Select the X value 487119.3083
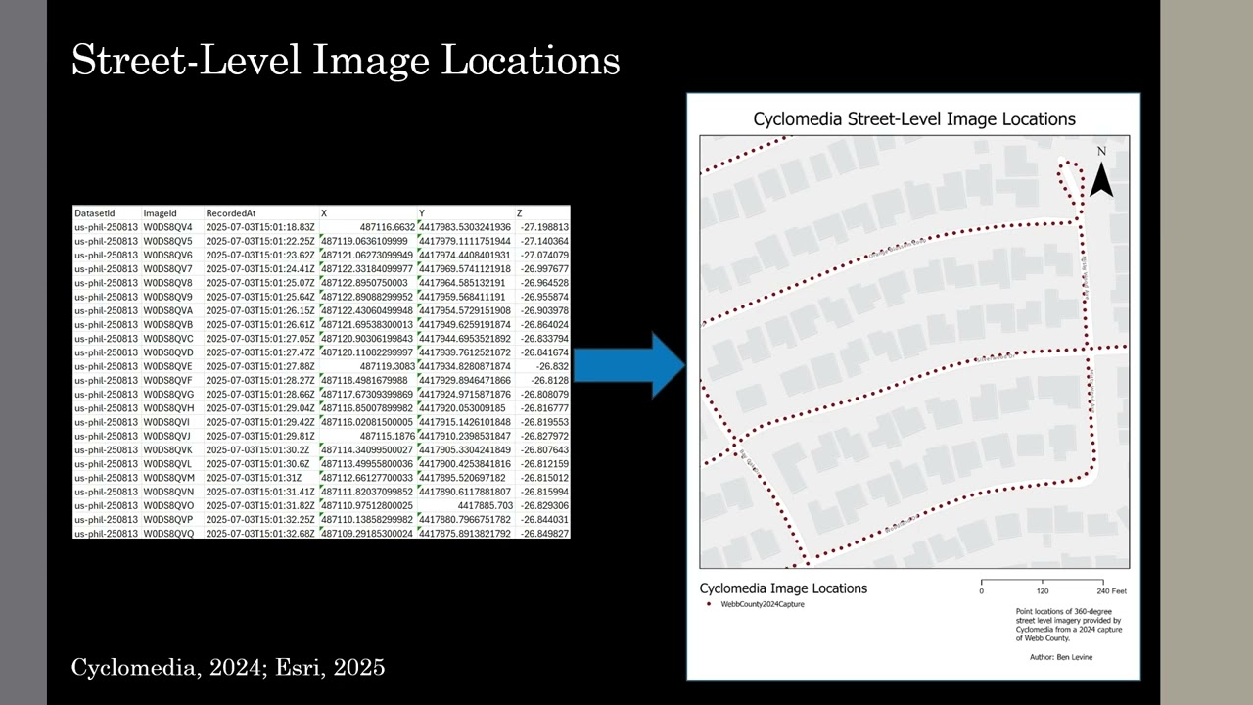The height and width of the screenshot is (705, 1253). pos(388,366)
